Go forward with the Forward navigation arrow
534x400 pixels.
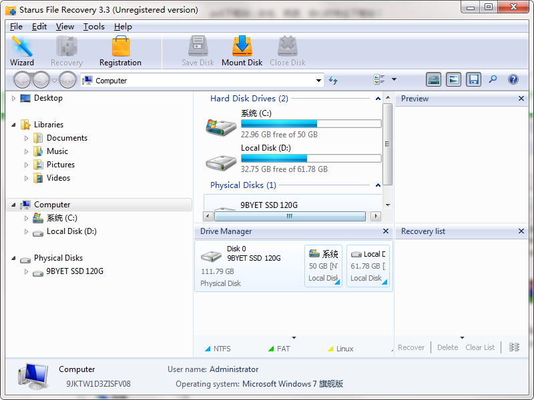coord(41,80)
